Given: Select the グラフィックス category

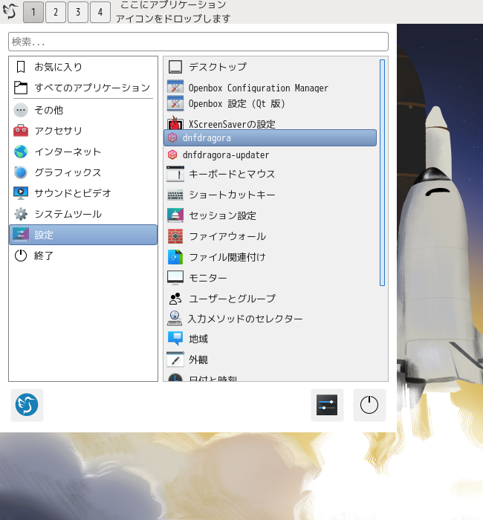Looking at the screenshot, I should [x=83, y=172].
